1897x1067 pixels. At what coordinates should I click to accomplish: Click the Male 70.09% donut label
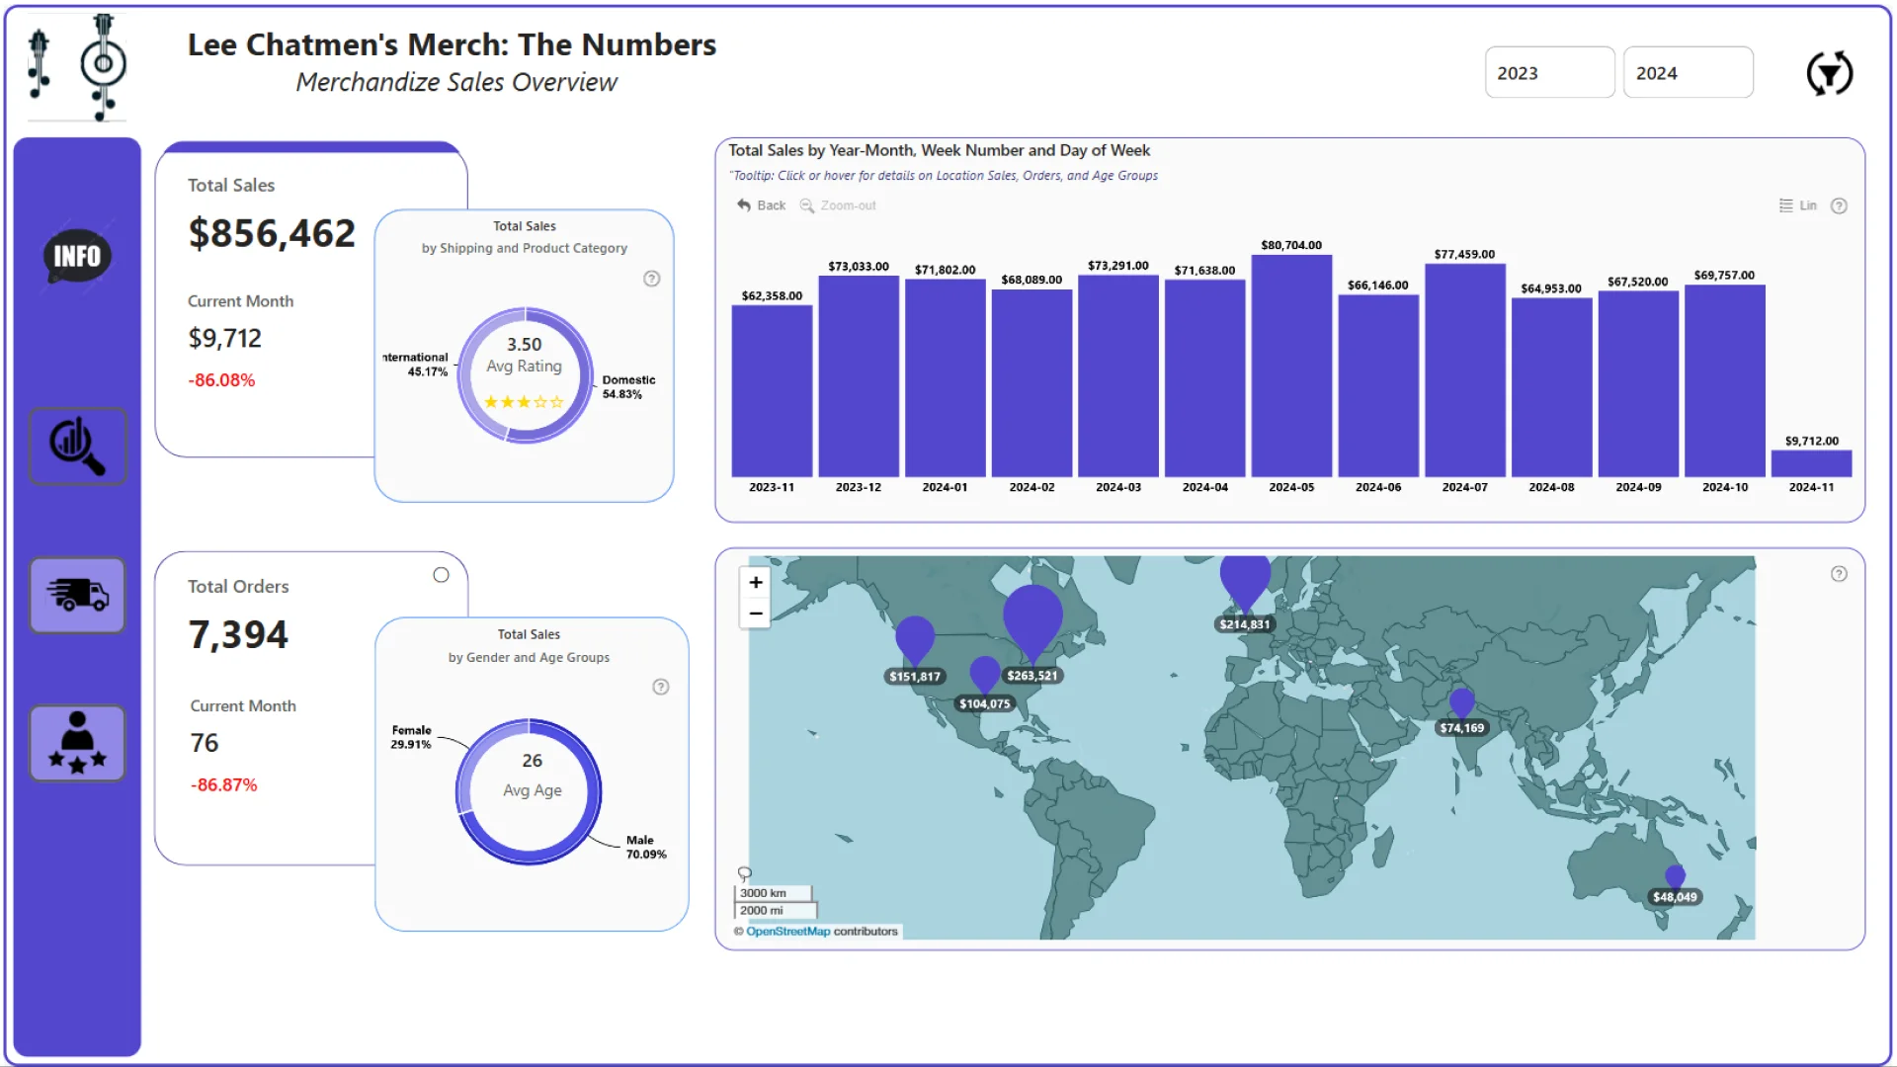tap(646, 847)
